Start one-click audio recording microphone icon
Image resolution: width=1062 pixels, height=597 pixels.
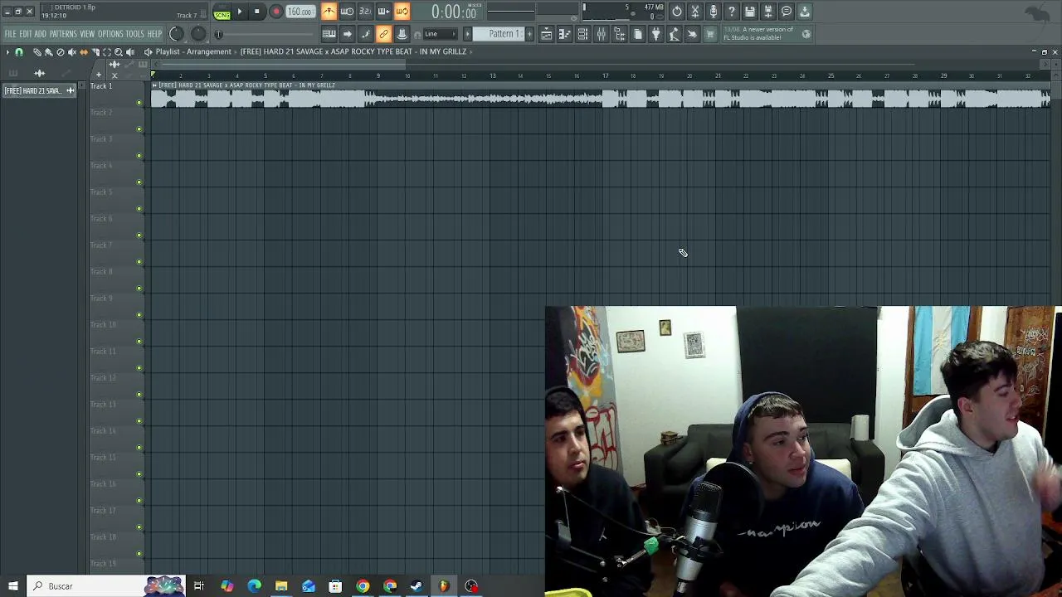[x=714, y=12]
